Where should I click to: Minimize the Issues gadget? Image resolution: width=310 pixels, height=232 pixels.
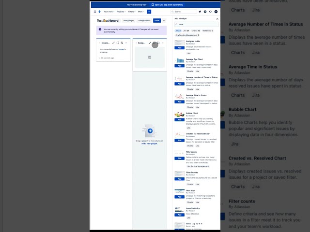click(x=113, y=43)
